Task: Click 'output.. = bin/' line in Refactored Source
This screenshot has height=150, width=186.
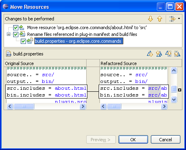Action: 124,81
